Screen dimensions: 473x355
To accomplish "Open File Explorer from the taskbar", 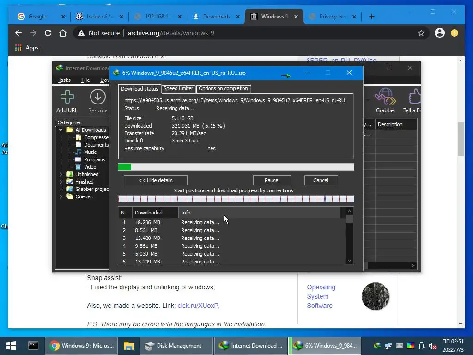I will click(128, 346).
